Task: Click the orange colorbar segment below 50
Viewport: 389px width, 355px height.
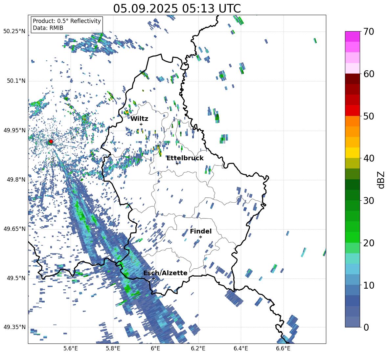Action: pos(352,121)
